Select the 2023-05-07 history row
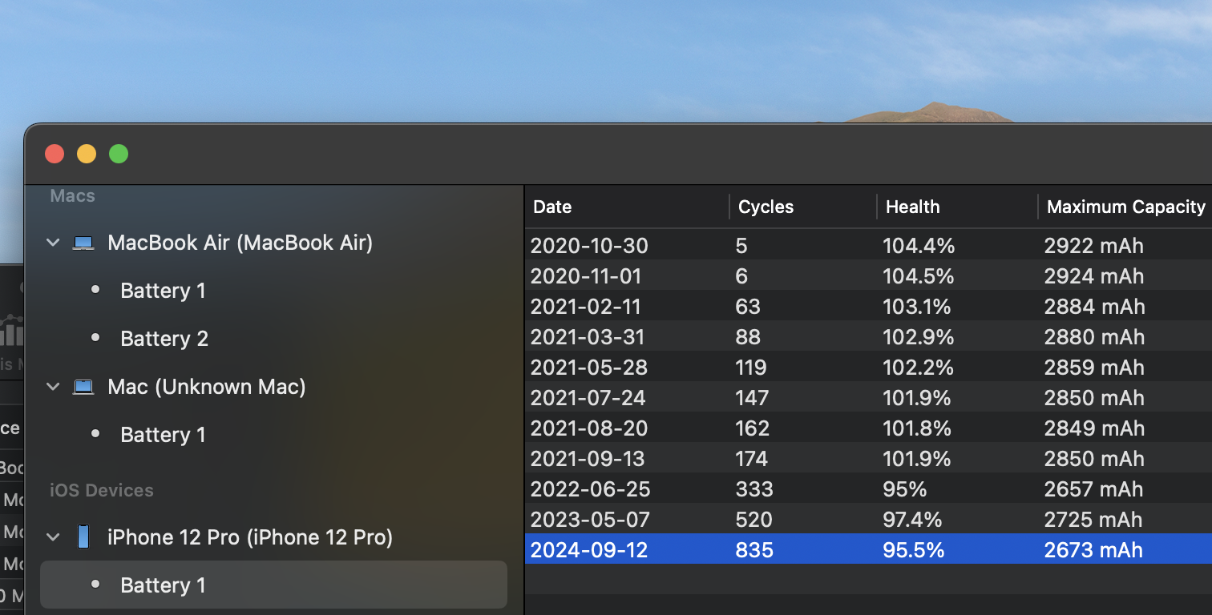Image resolution: width=1212 pixels, height=615 pixels. 868,520
